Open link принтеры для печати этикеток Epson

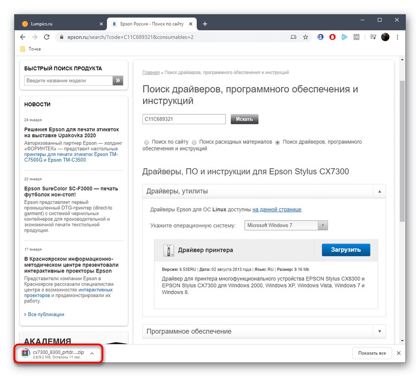point(71,157)
